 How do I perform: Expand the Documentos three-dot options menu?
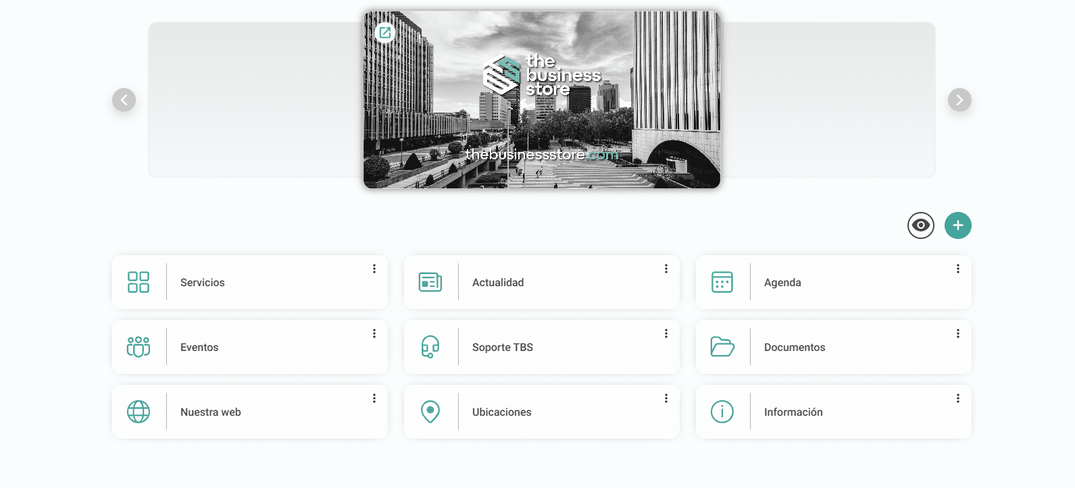click(958, 333)
